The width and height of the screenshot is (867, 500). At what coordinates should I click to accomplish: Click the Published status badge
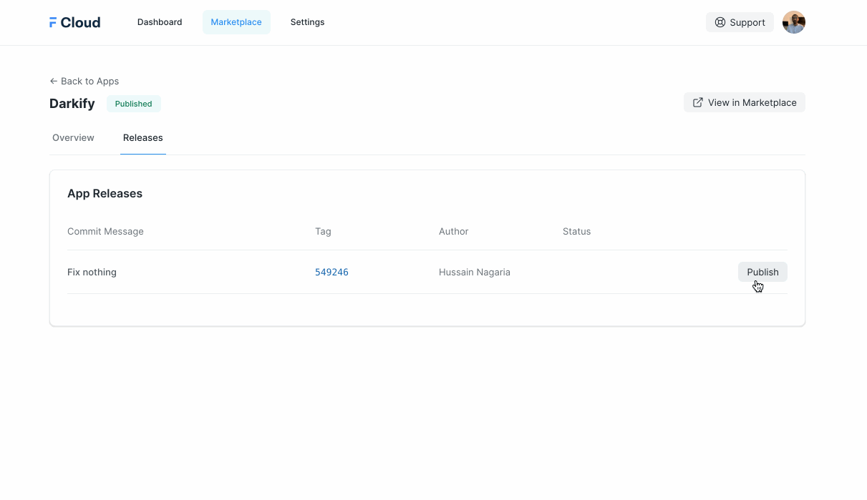coord(133,104)
